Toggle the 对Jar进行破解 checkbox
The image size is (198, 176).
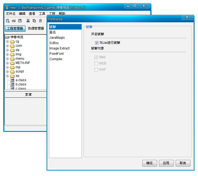coord(97,43)
